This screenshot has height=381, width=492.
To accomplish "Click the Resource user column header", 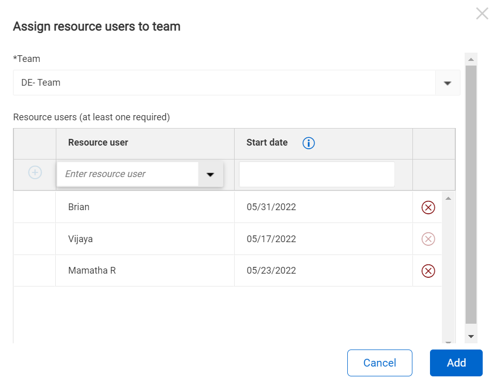I will (x=98, y=142).
